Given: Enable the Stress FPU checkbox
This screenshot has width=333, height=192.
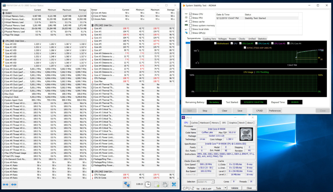Looking at the screenshot, I should click(190, 18).
